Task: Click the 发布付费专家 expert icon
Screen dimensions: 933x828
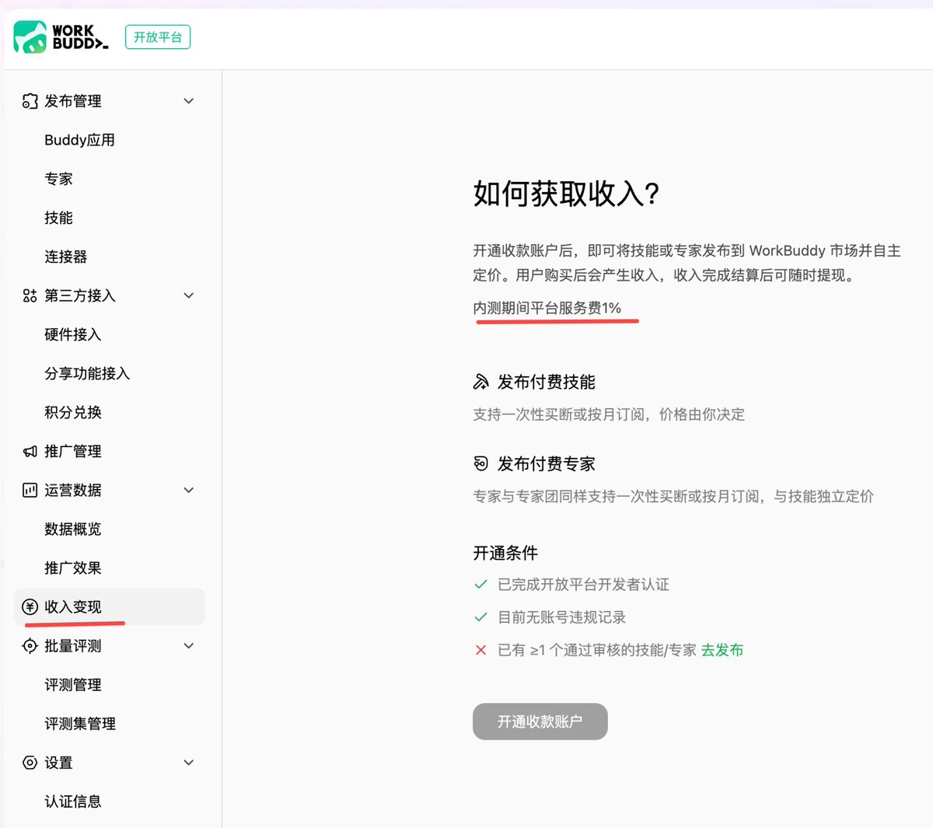Action: (481, 463)
